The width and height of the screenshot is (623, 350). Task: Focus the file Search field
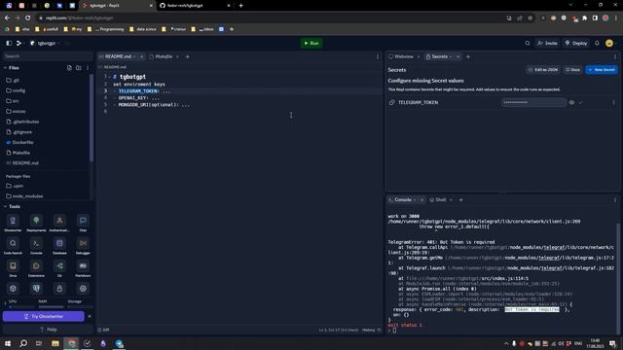pyautogui.click(x=48, y=56)
